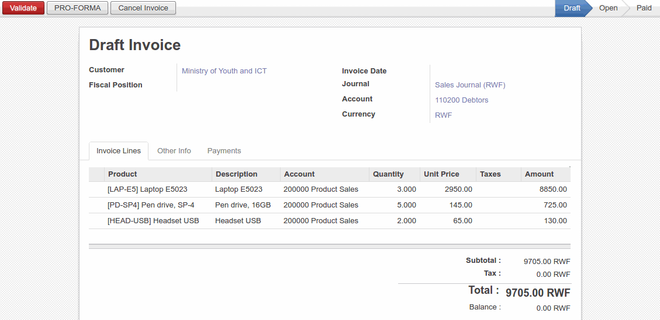The width and height of the screenshot is (660, 320).
Task: Select the Laptop E5023 invoice line
Action: (x=147, y=189)
